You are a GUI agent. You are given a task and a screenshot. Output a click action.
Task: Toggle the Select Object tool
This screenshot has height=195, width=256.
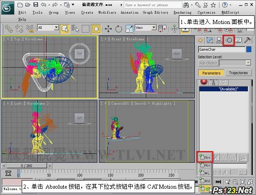click(65, 29)
